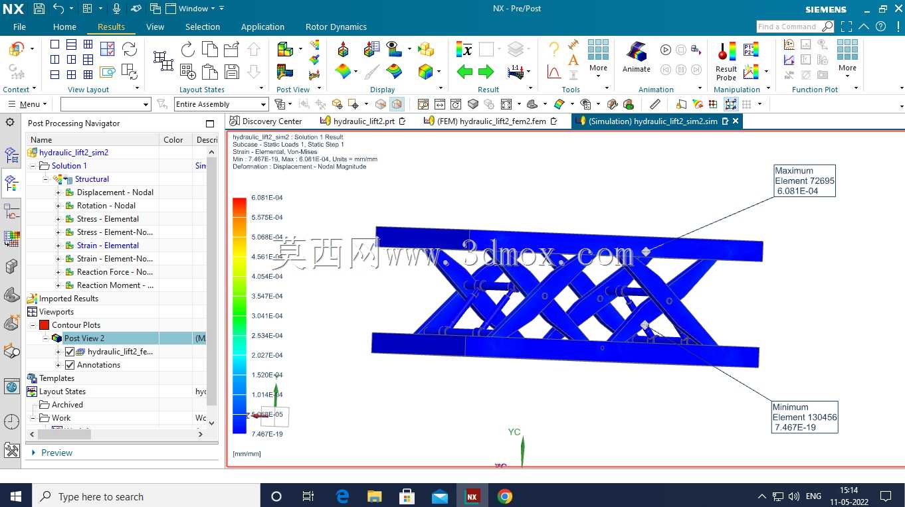Click the Edit Post View colored cubes icon
This screenshot has height=507, width=905.
pyautogui.click(x=286, y=49)
